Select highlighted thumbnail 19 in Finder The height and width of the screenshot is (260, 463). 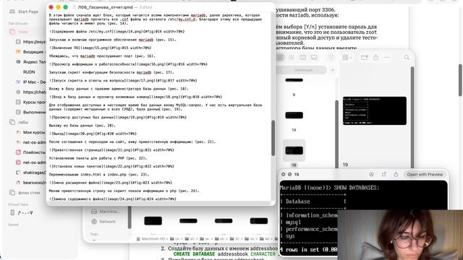[x=294, y=151]
